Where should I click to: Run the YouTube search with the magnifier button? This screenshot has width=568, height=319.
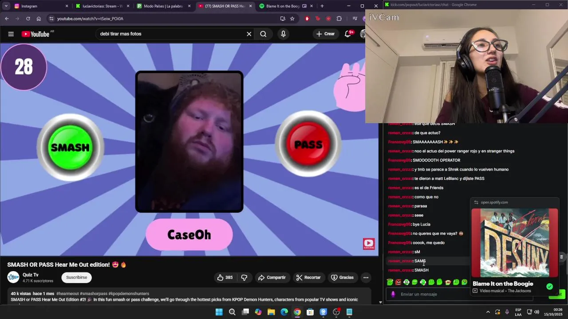pos(263,34)
